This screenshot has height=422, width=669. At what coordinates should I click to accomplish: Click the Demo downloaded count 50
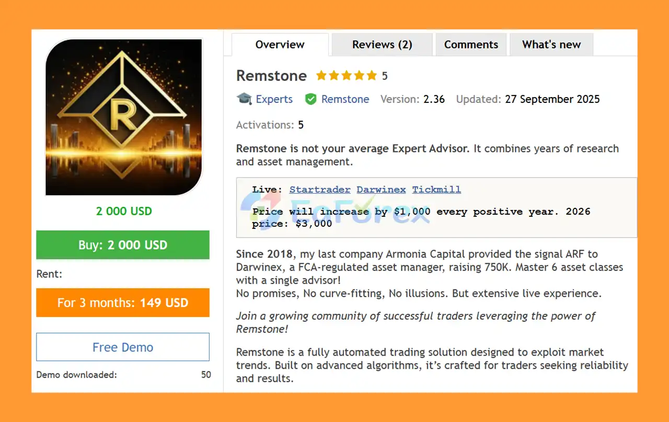click(206, 374)
